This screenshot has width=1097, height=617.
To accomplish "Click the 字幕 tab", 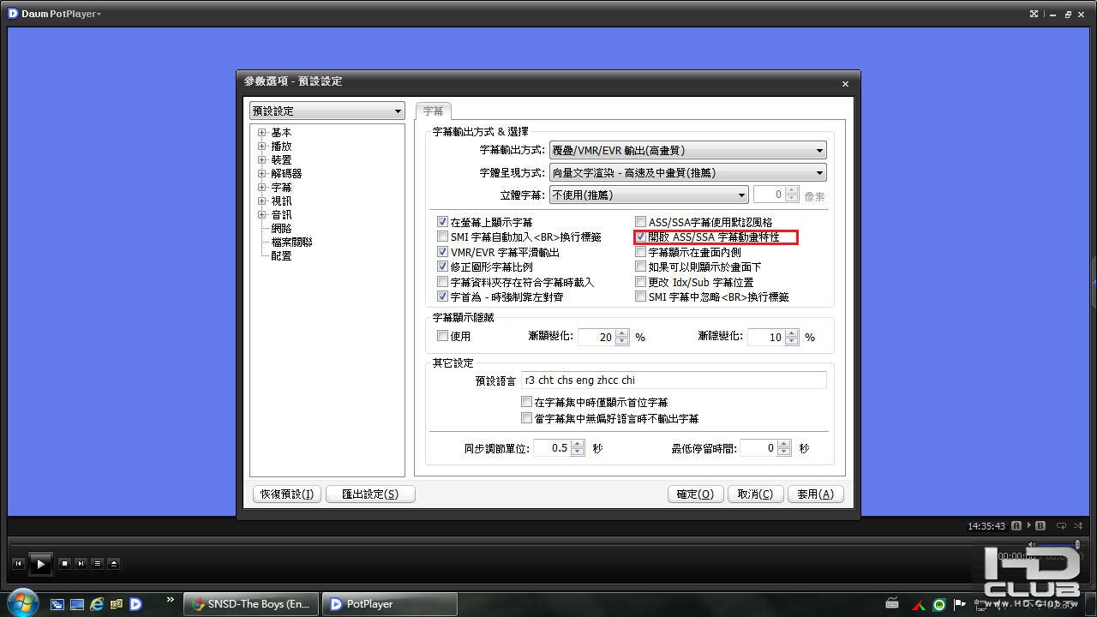I will (x=433, y=111).
